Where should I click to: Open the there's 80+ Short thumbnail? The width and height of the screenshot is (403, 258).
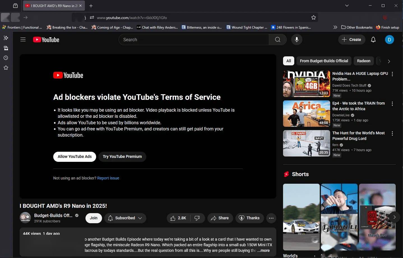click(x=377, y=217)
